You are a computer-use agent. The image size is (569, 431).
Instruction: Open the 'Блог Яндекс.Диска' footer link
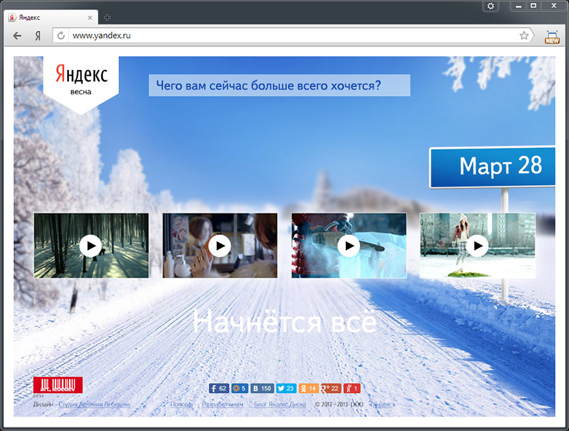[280, 404]
